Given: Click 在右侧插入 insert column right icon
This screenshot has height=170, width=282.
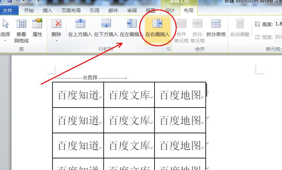Looking at the screenshot, I should (157, 24).
